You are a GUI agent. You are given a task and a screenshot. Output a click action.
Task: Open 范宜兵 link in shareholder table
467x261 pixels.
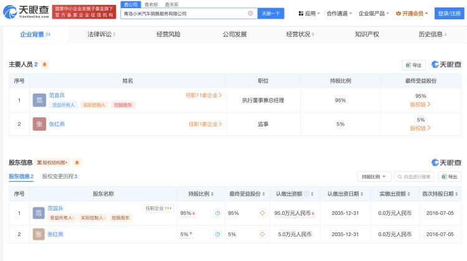(x=55, y=208)
